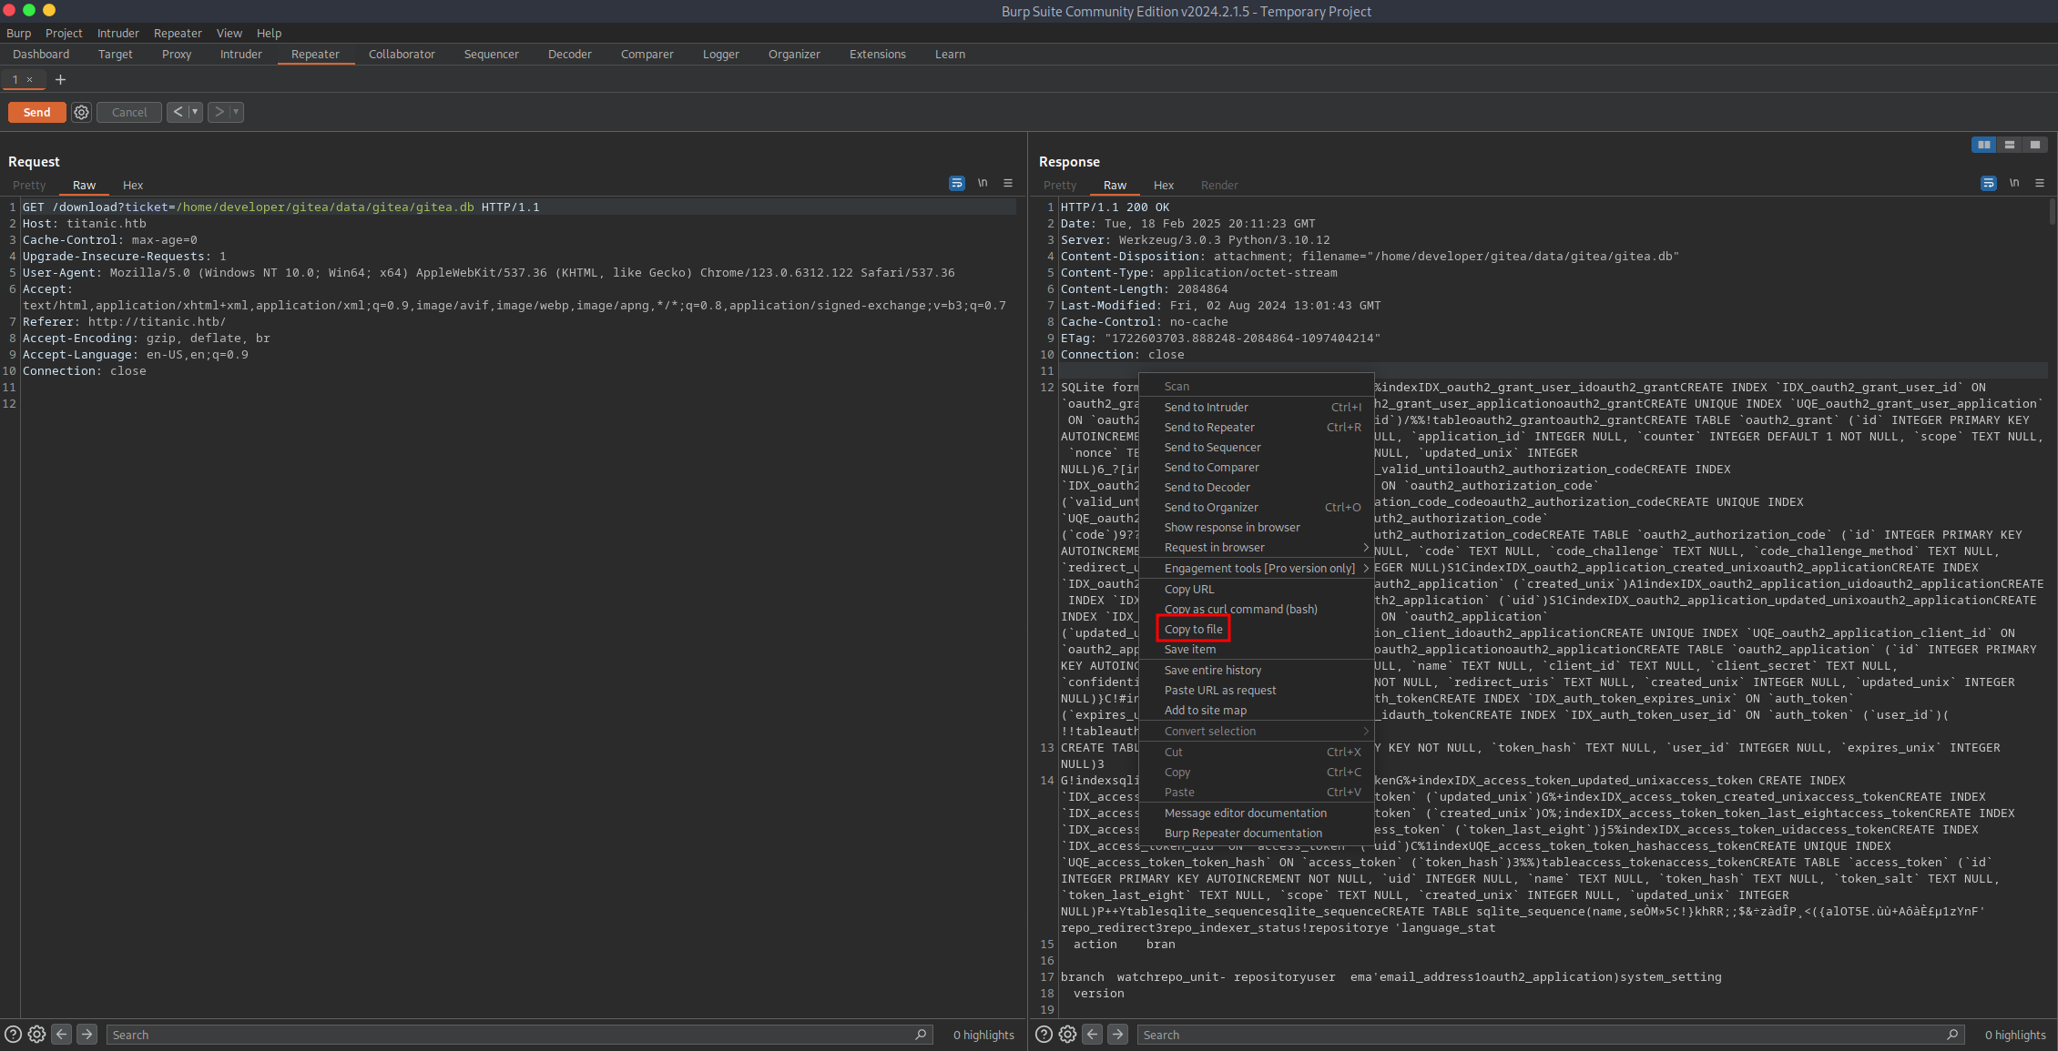
Task: Toggle word wrap icon in Response panel
Action: coord(1989,183)
